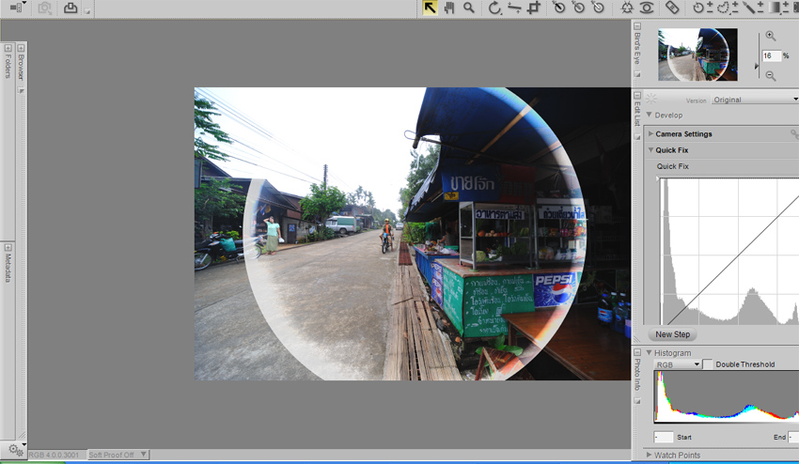This screenshot has height=464, width=799.
Task: Collapse the Develop section triangle
Action: (x=649, y=116)
